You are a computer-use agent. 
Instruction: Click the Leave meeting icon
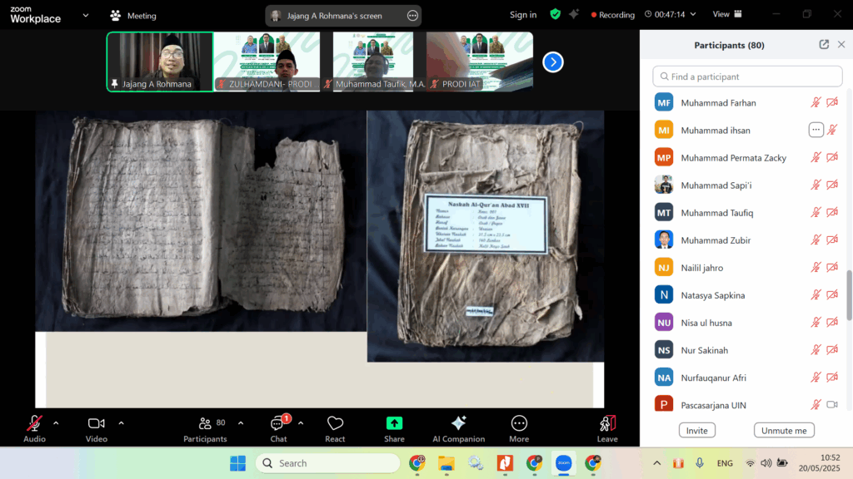coord(607,424)
